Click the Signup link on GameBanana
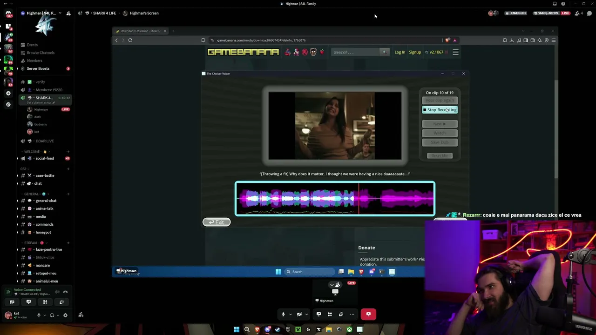Image resolution: width=596 pixels, height=335 pixels. (x=415, y=52)
